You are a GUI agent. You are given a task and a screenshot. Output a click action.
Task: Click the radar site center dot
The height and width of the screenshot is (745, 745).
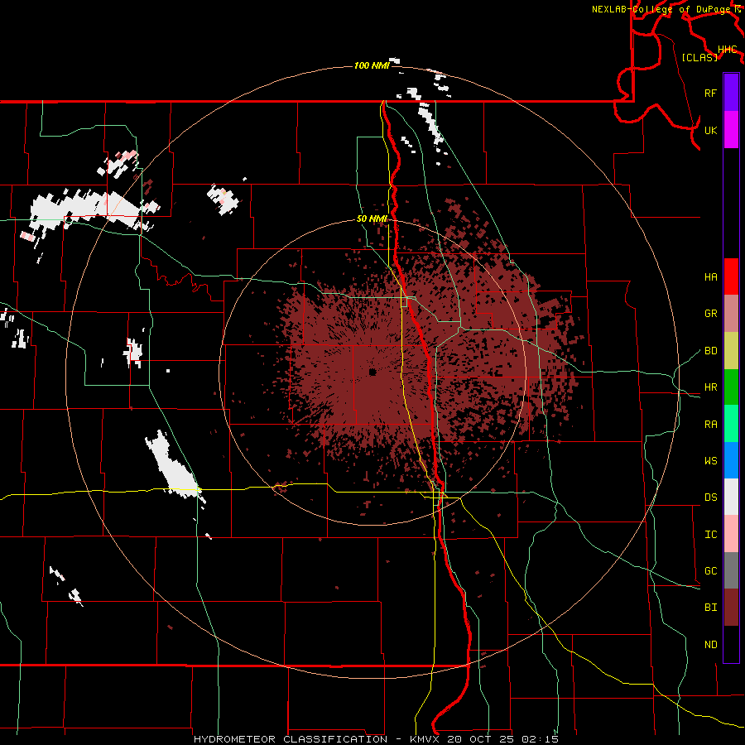point(372,372)
